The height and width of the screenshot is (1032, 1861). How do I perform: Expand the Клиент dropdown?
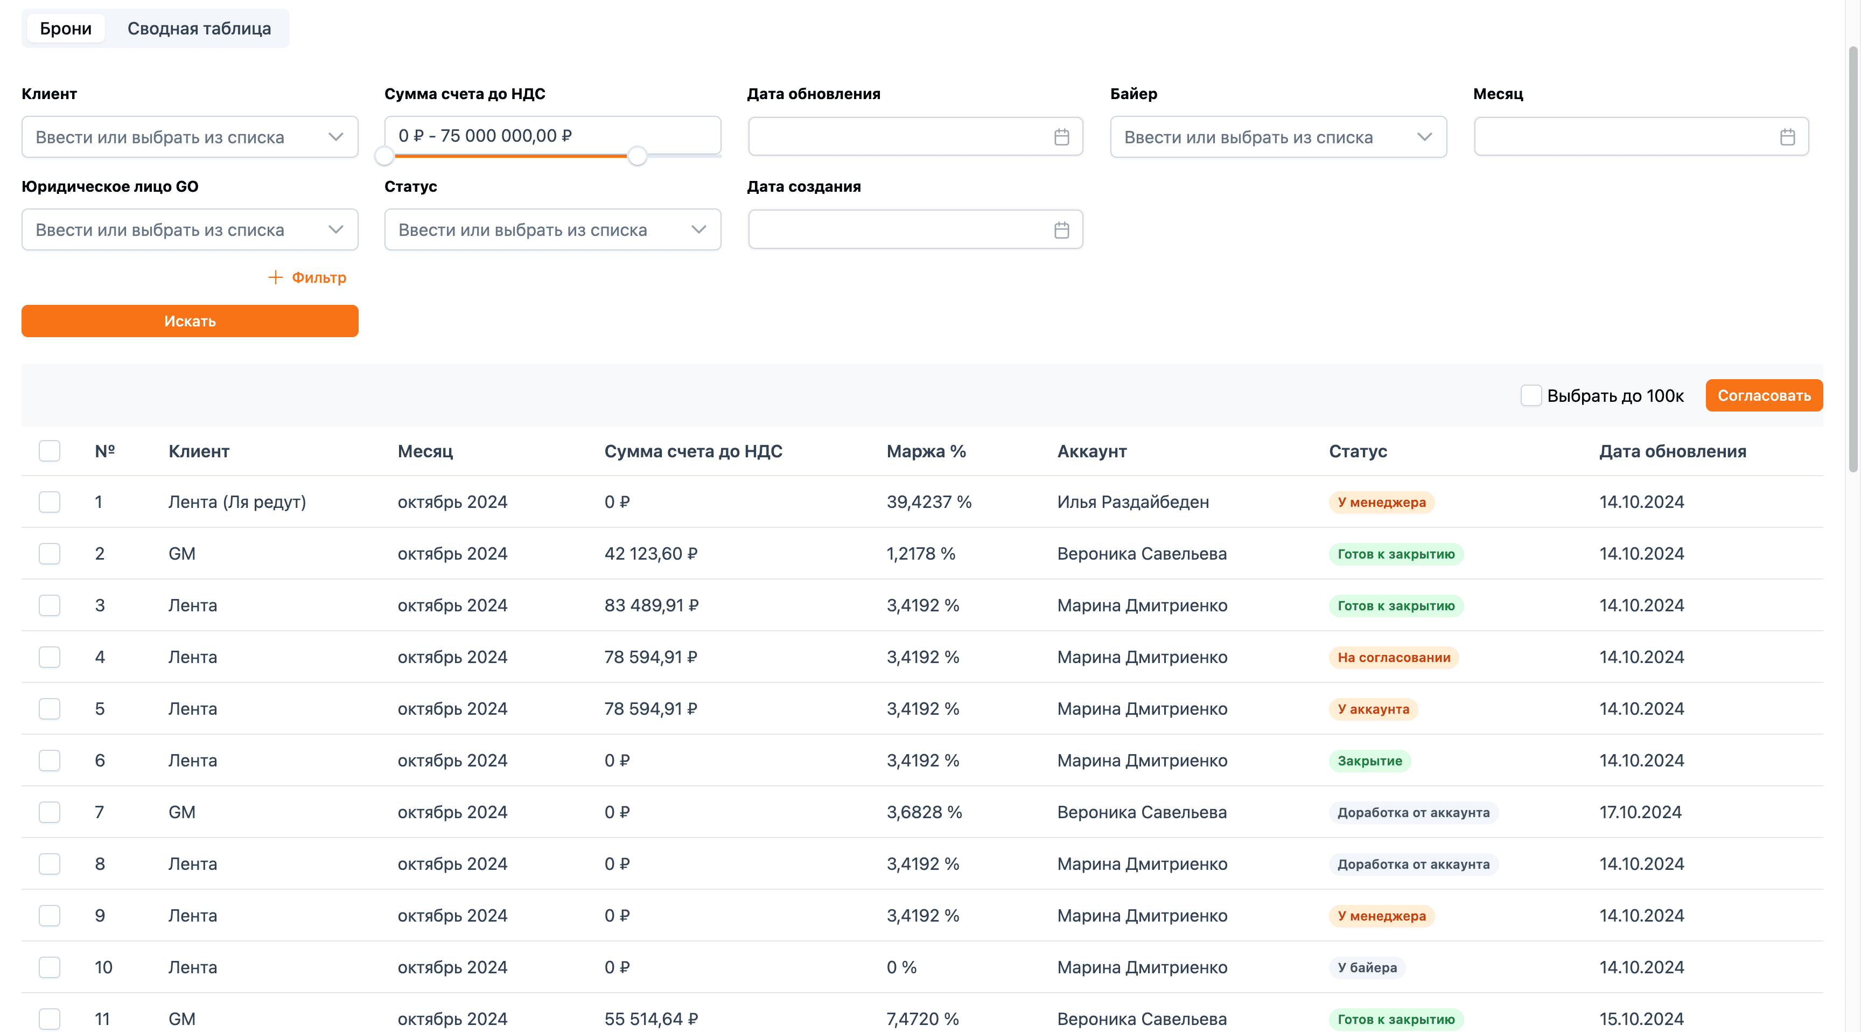point(190,137)
